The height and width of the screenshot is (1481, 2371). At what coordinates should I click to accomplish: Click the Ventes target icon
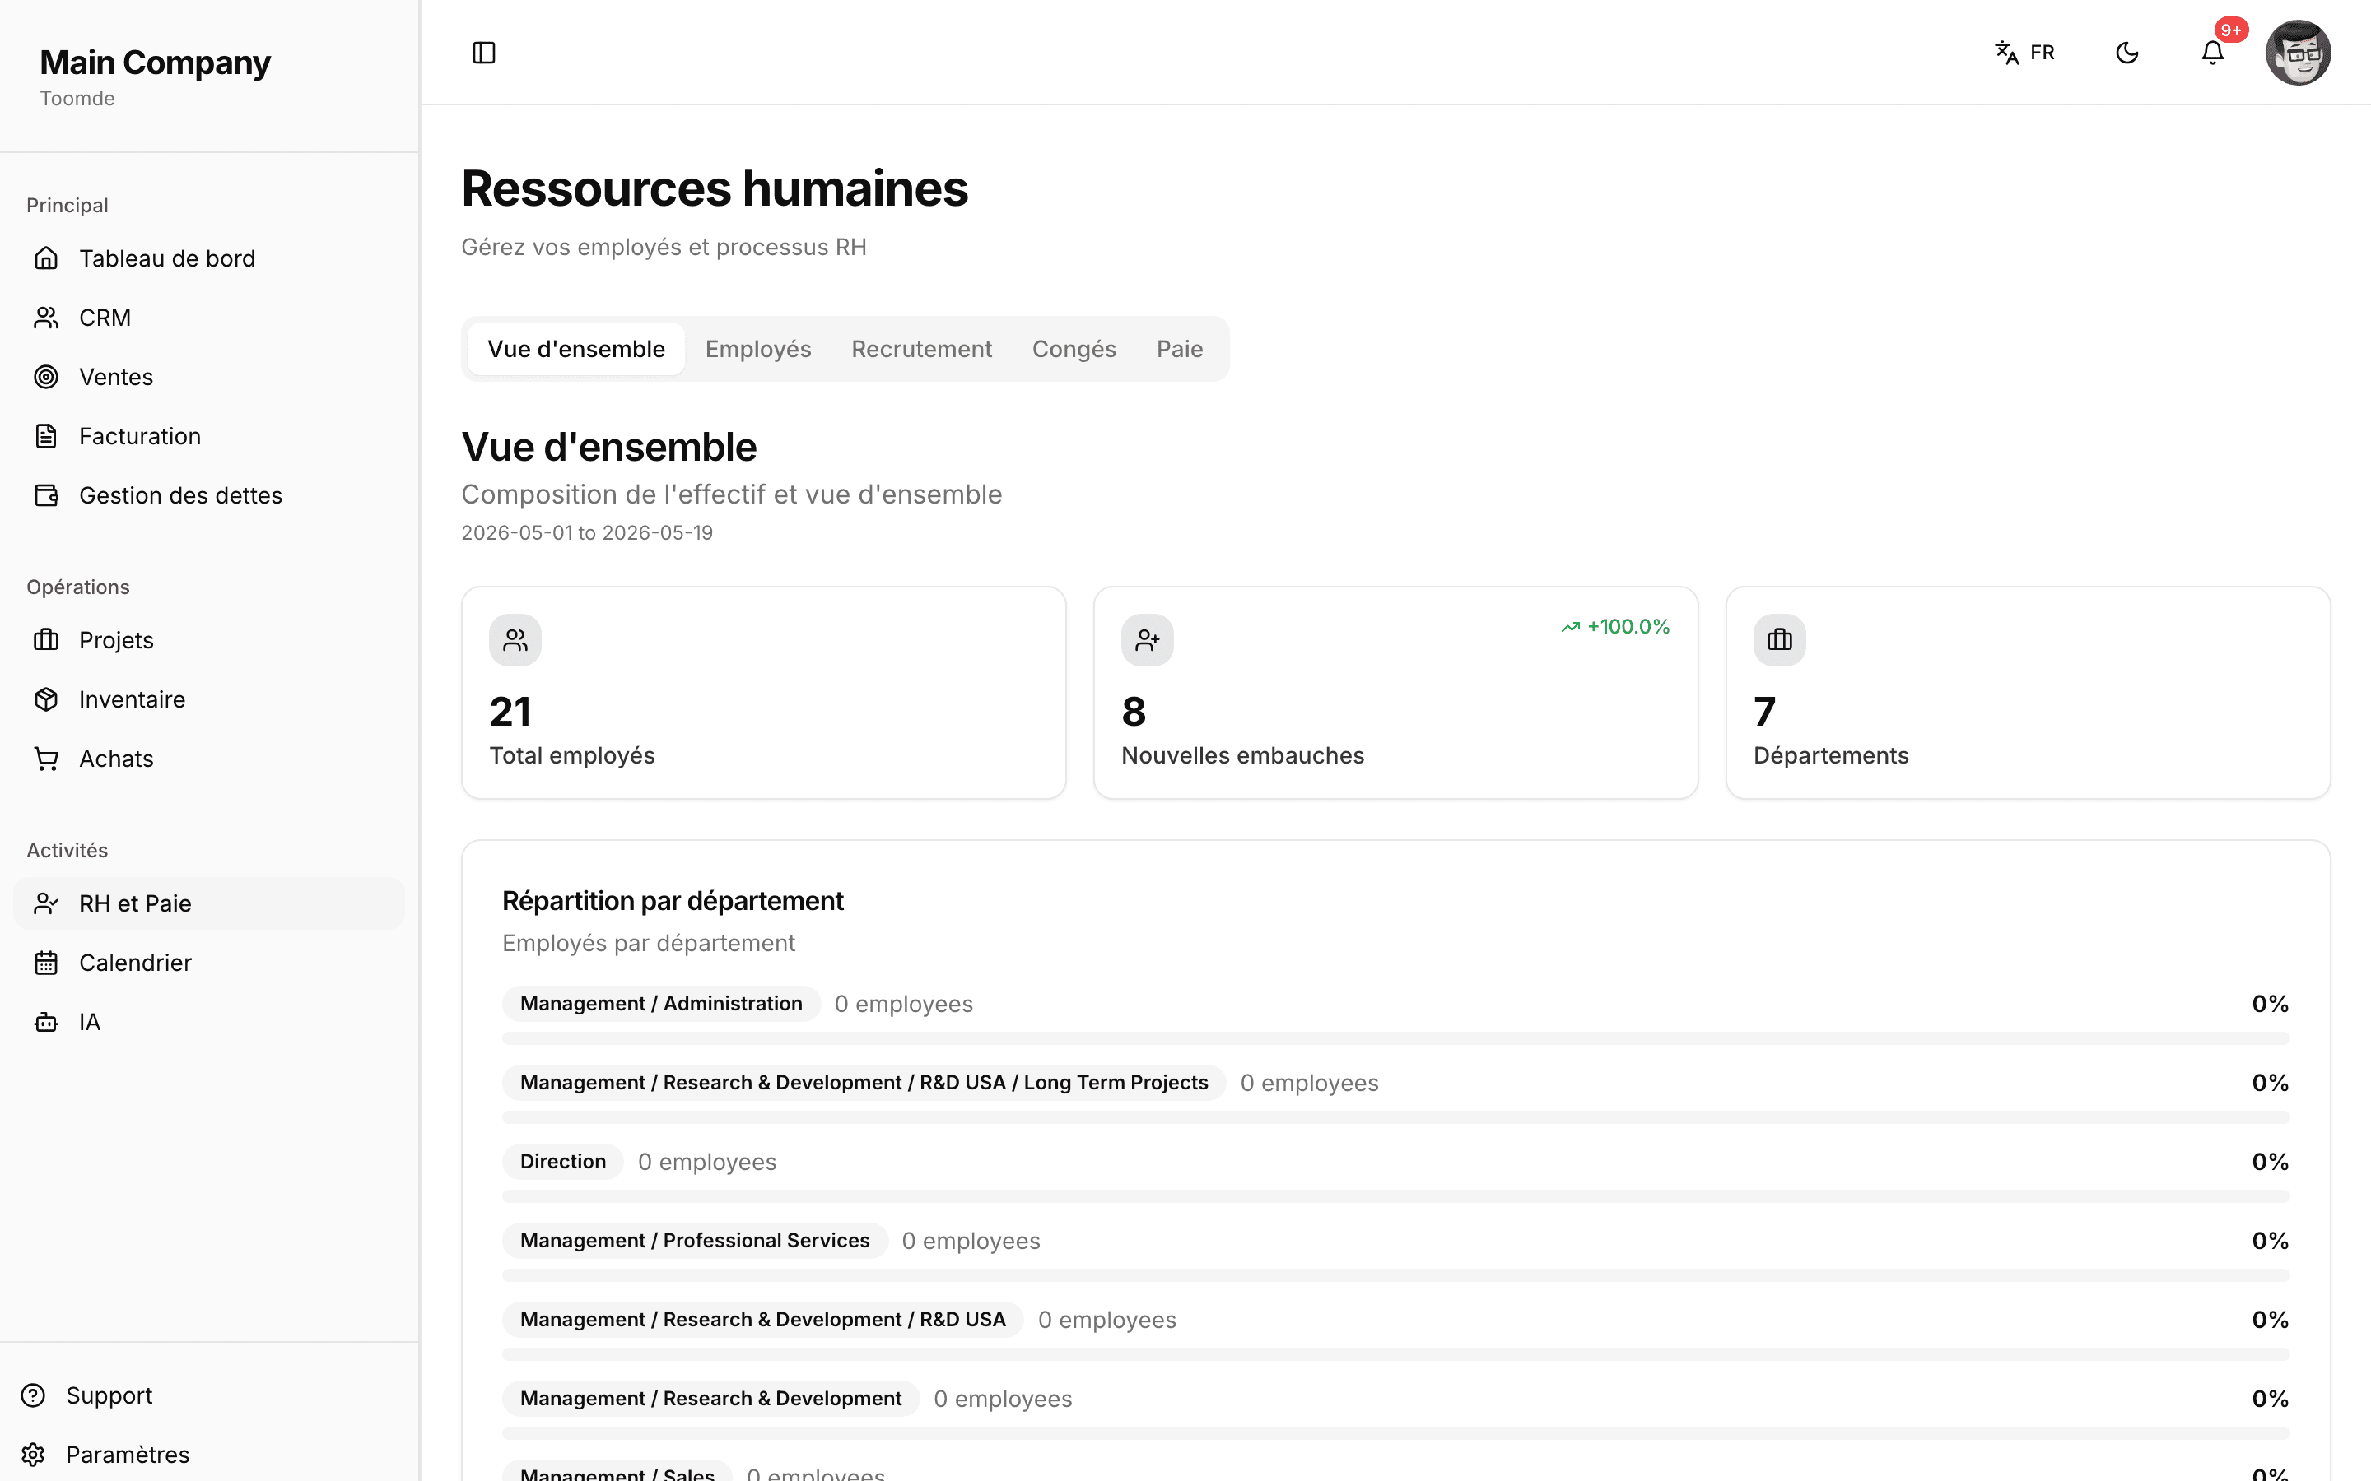46,377
